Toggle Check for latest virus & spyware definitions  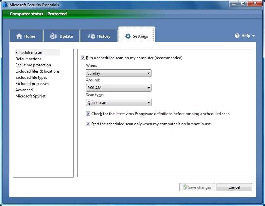coord(88,114)
